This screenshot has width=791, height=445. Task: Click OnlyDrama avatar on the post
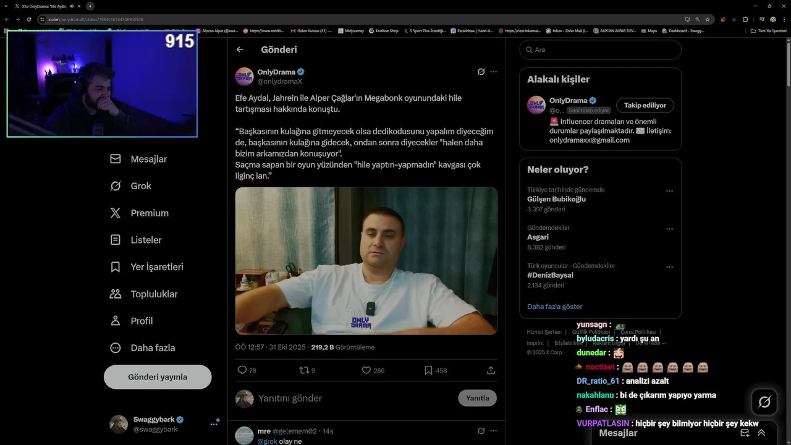click(244, 77)
